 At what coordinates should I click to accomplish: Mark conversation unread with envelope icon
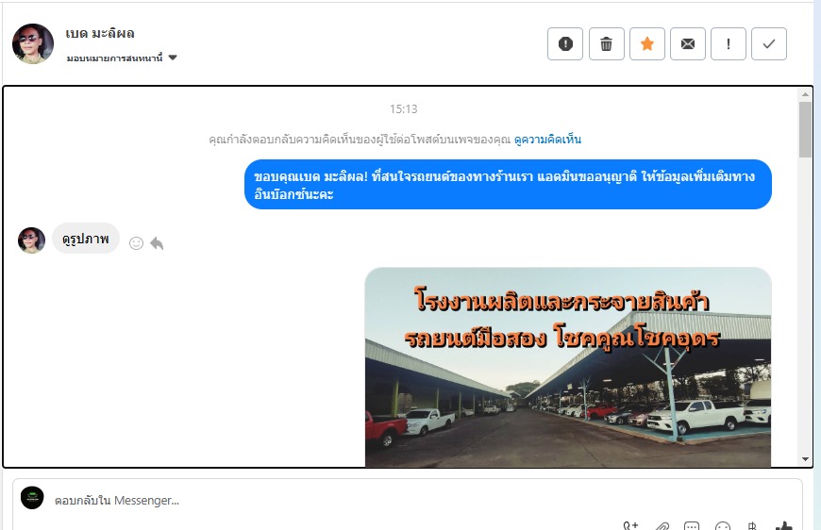click(688, 44)
